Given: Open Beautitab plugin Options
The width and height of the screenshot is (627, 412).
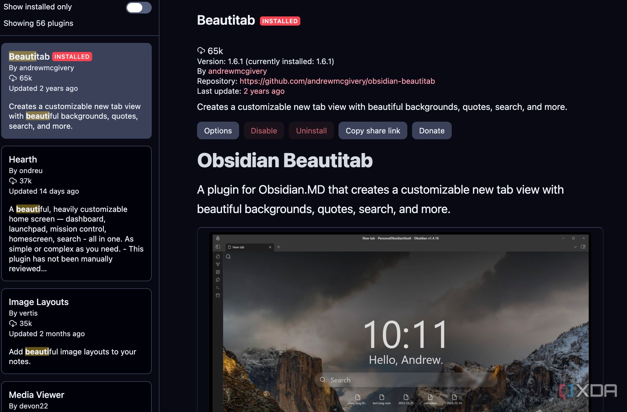Looking at the screenshot, I should coord(218,130).
